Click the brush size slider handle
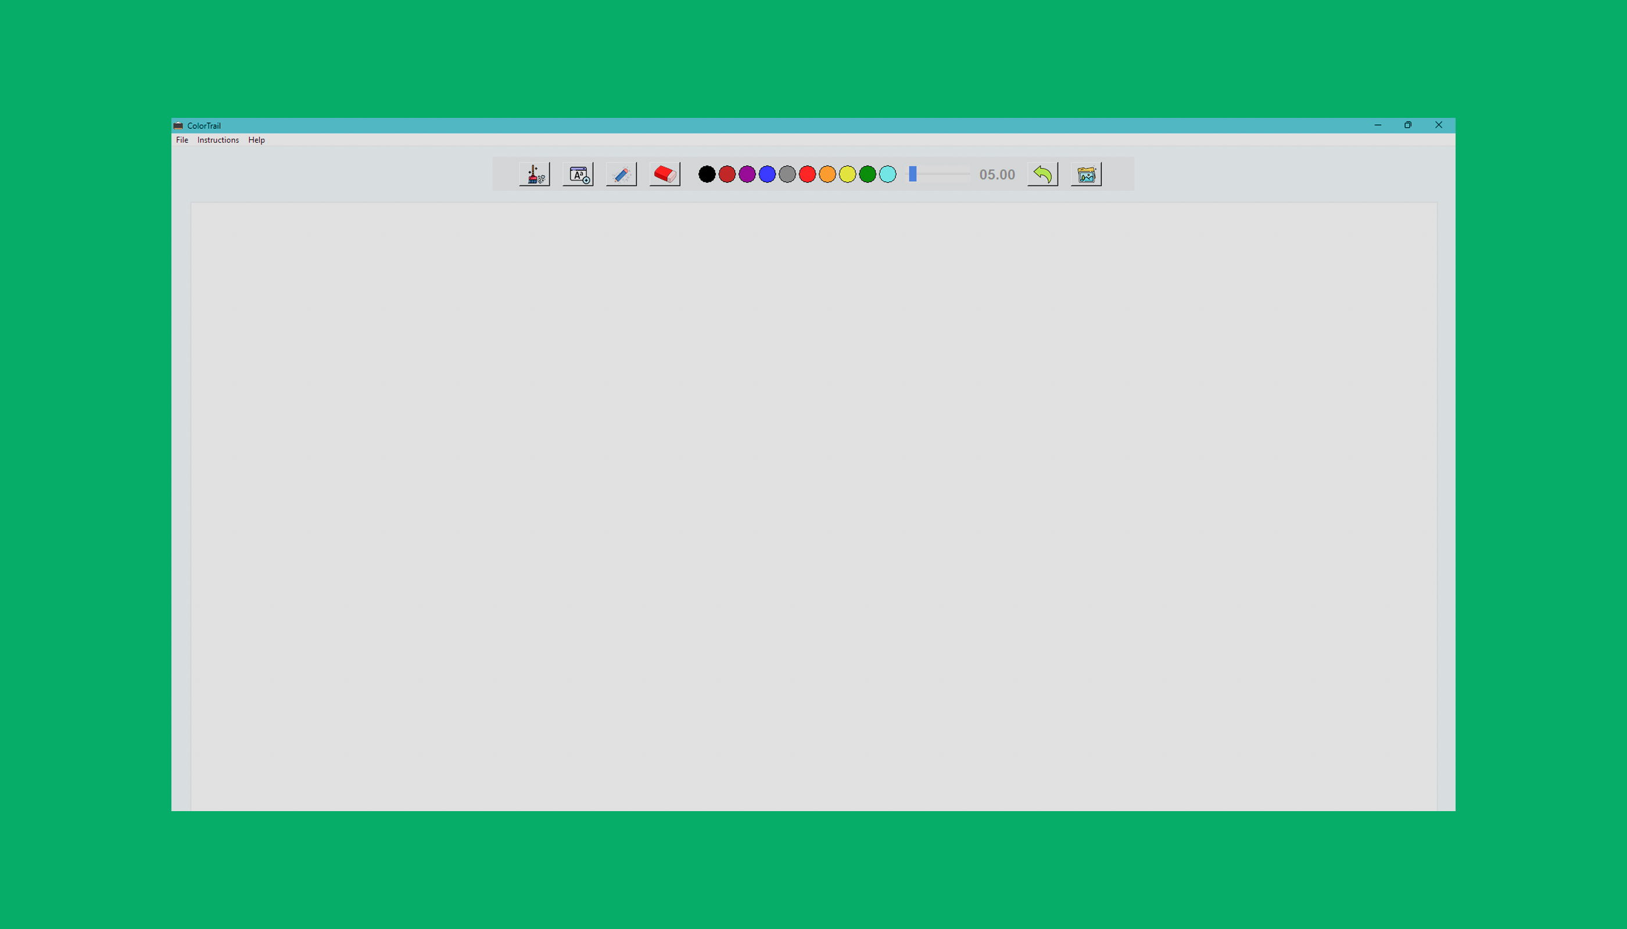Viewport: 1627px width, 929px height. (913, 174)
